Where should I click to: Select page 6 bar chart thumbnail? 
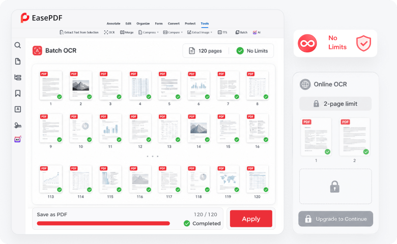point(198,85)
